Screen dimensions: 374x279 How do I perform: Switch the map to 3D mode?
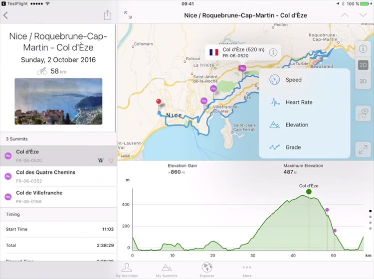pyautogui.click(x=363, y=81)
